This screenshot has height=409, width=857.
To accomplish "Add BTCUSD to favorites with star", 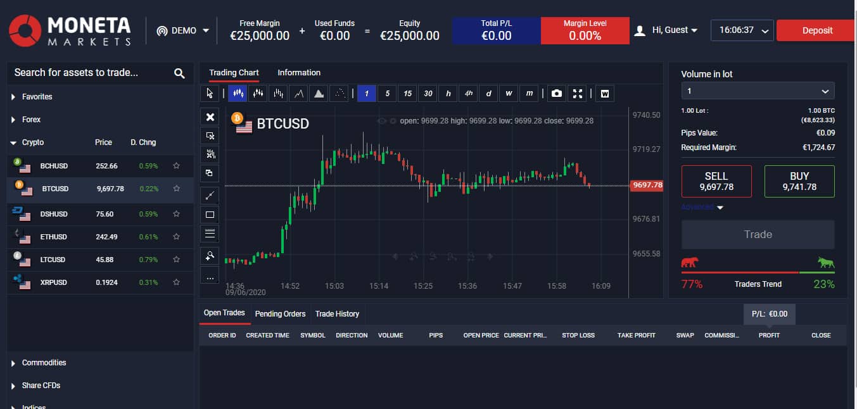I will pyautogui.click(x=177, y=189).
